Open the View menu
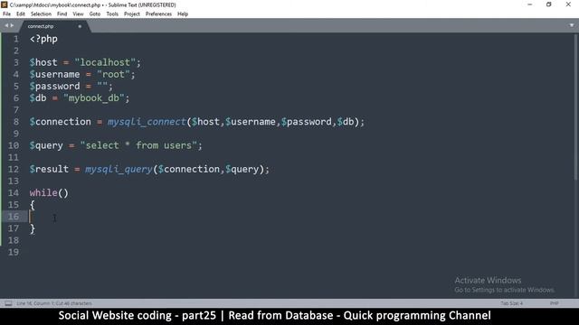The height and width of the screenshot is (325, 579). click(x=78, y=14)
